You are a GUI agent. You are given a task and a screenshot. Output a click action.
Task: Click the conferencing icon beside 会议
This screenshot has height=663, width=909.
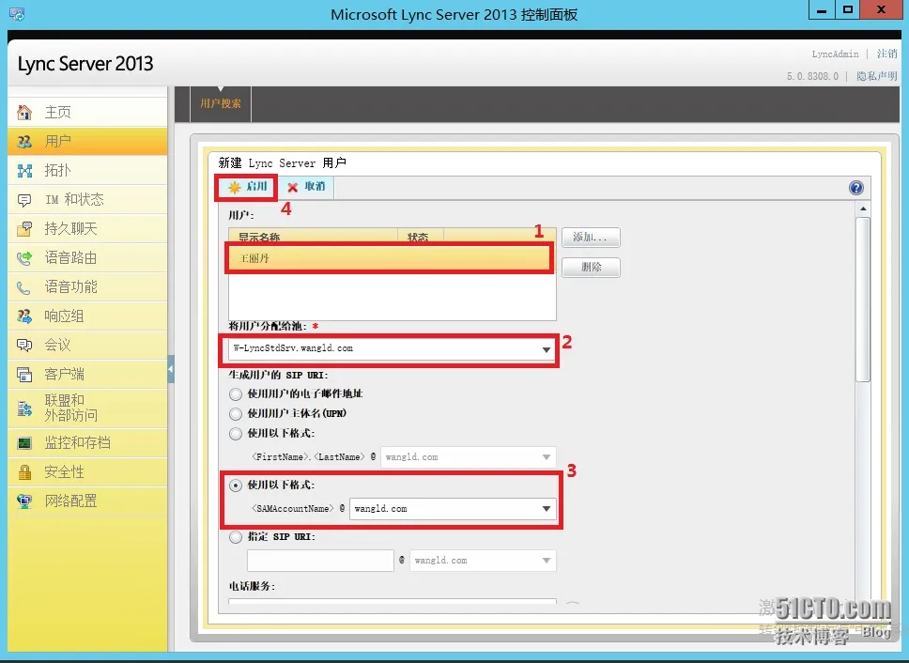[24, 346]
